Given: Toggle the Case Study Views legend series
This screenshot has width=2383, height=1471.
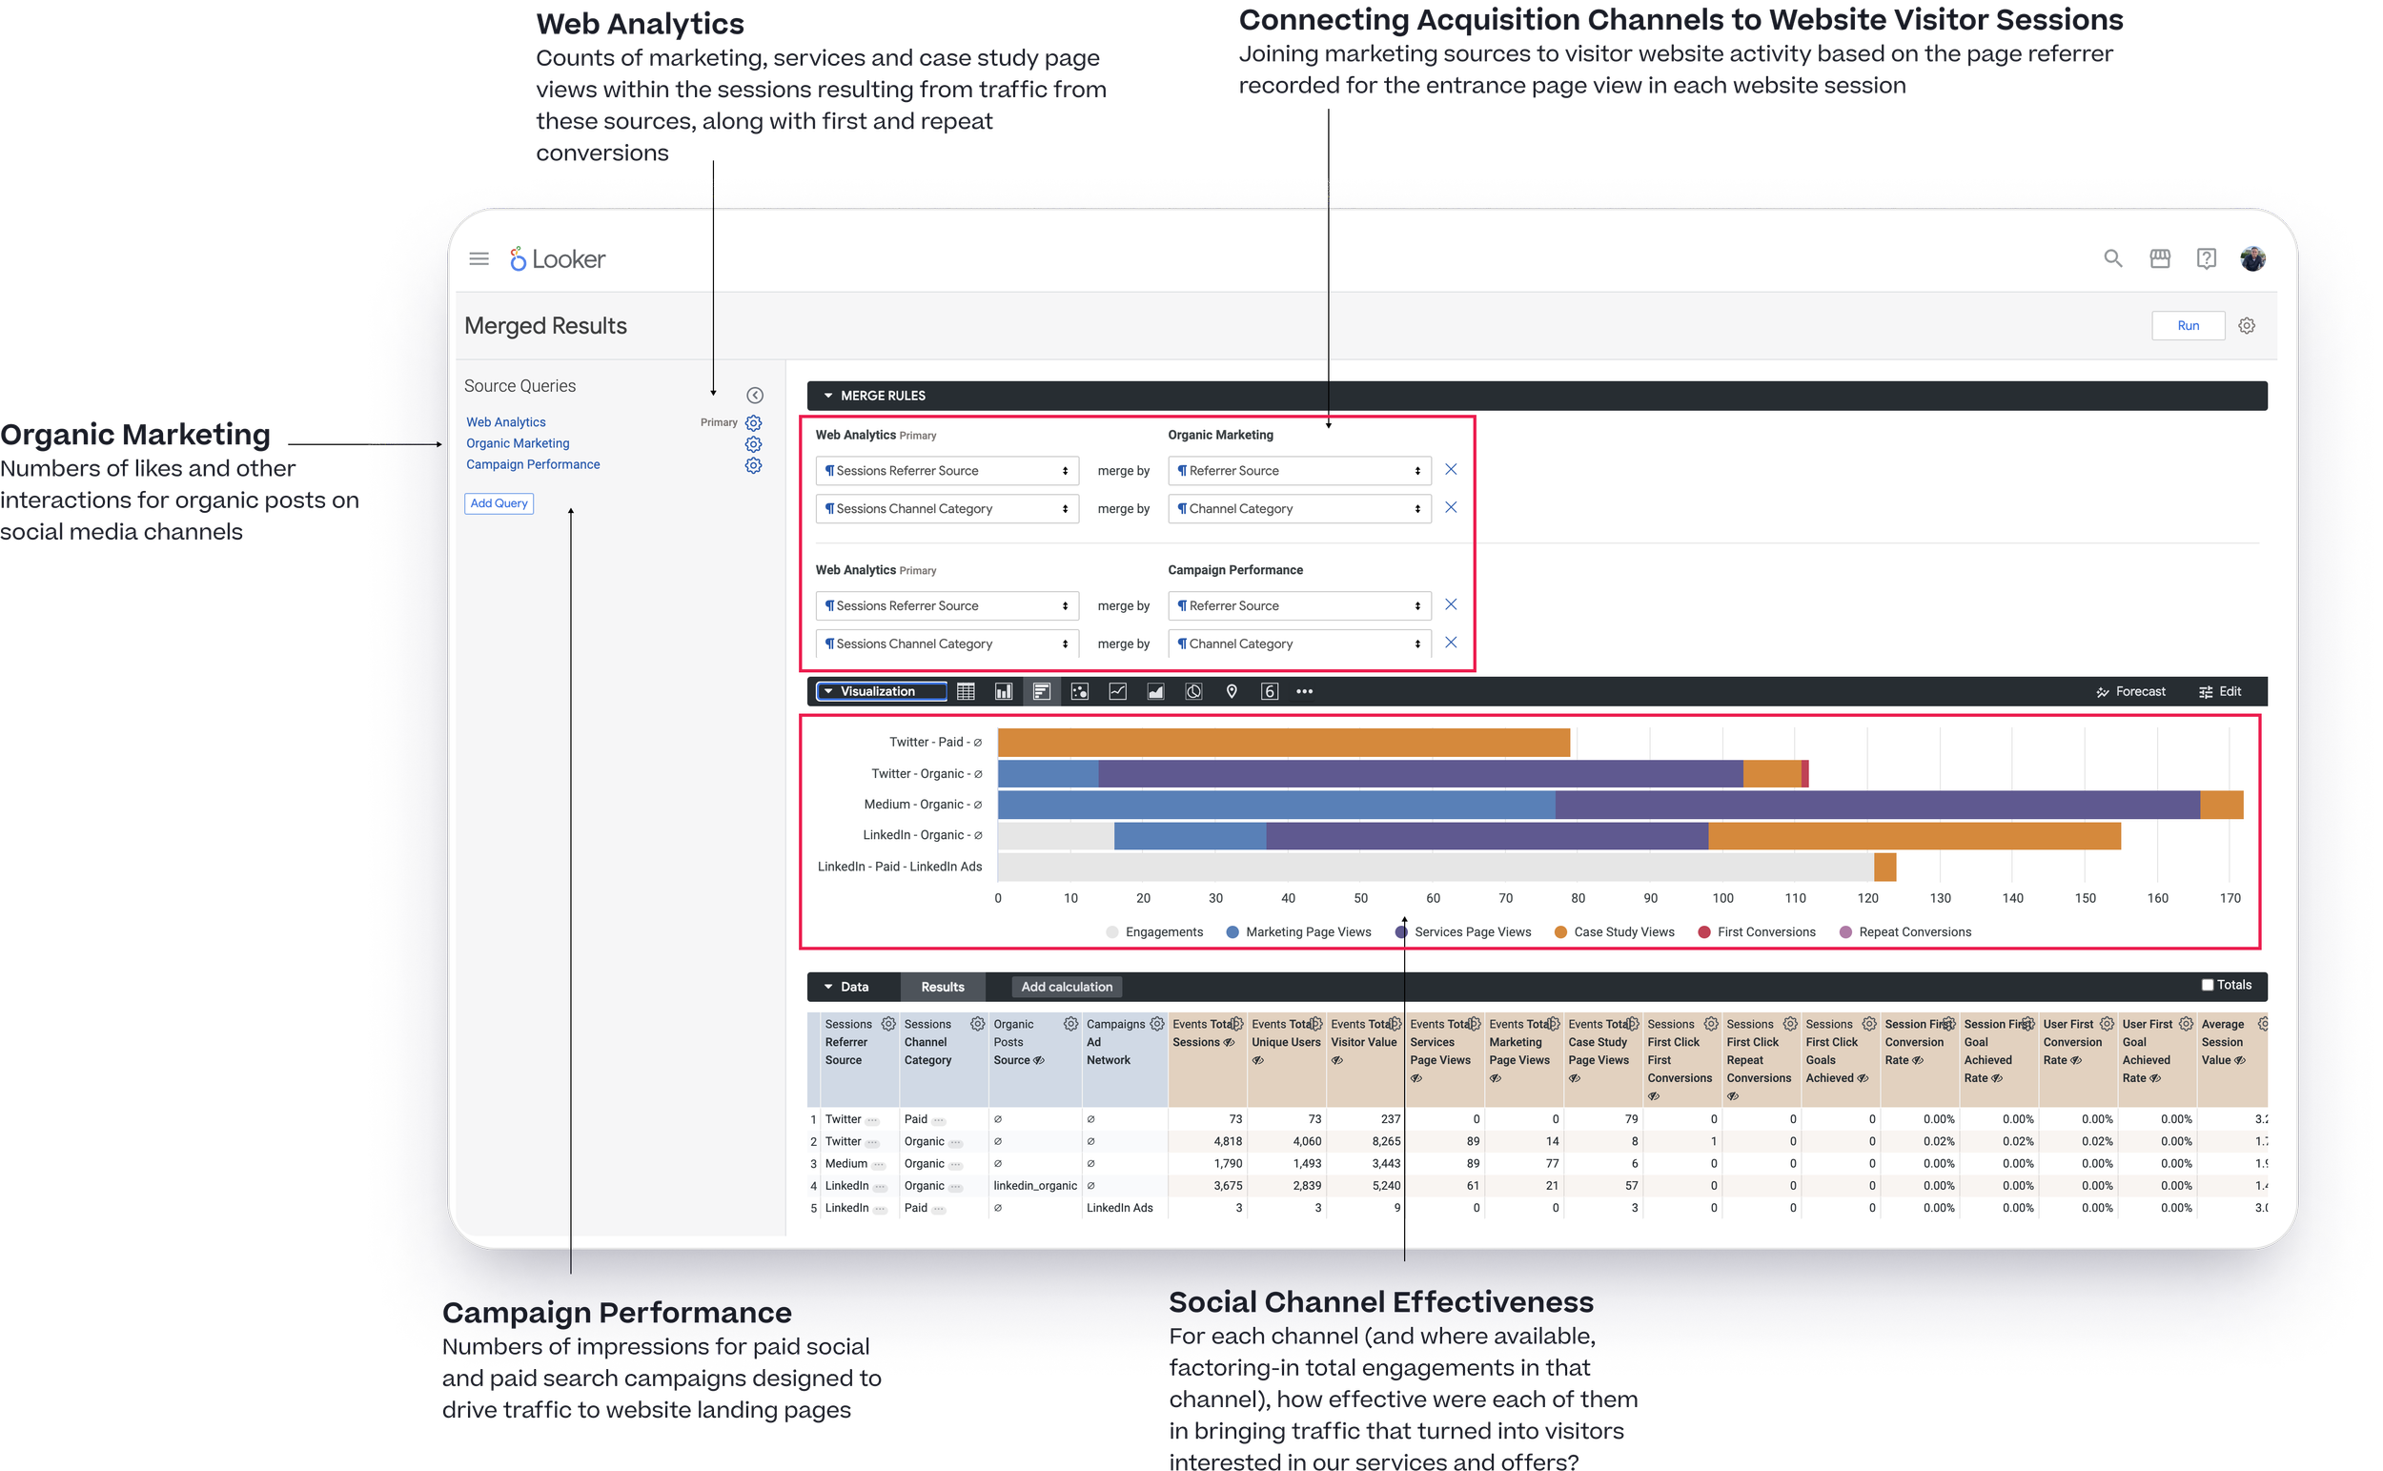Looking at the screenshot, I should 1614,932.
